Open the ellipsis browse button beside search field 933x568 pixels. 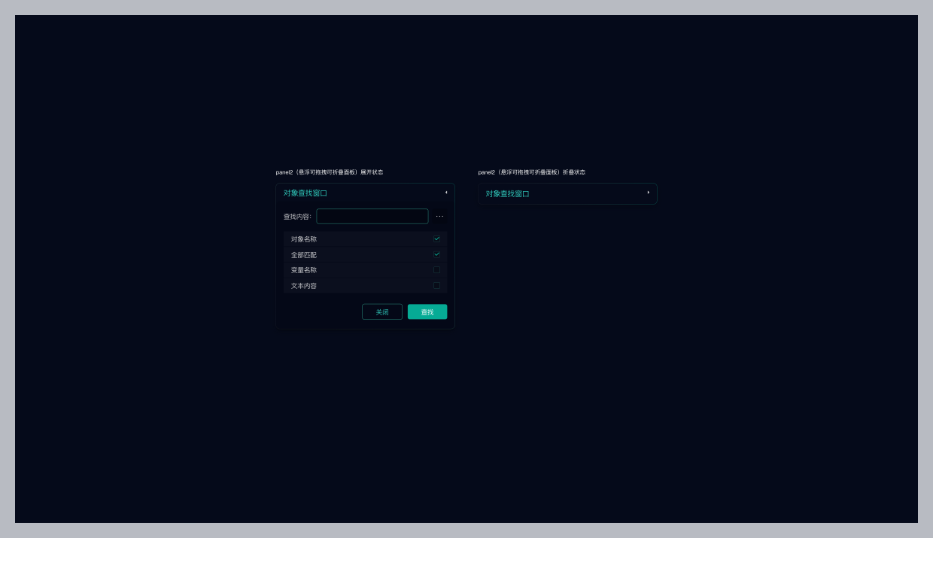click(x=439, y=217)
